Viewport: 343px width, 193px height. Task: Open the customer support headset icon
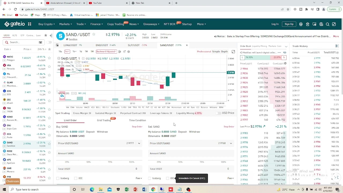click(x=308, y=24)
